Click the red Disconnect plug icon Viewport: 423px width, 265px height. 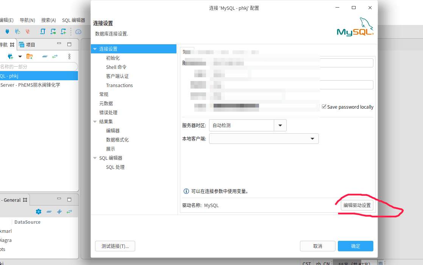[27, 31]
